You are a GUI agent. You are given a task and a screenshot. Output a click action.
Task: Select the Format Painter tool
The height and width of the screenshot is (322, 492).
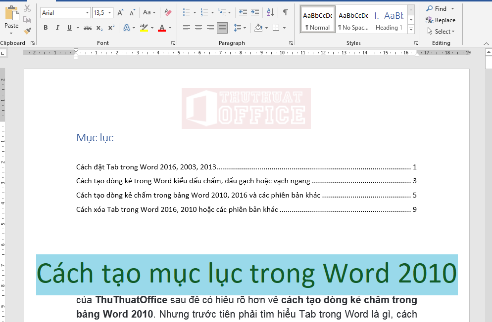pos(27,31)
